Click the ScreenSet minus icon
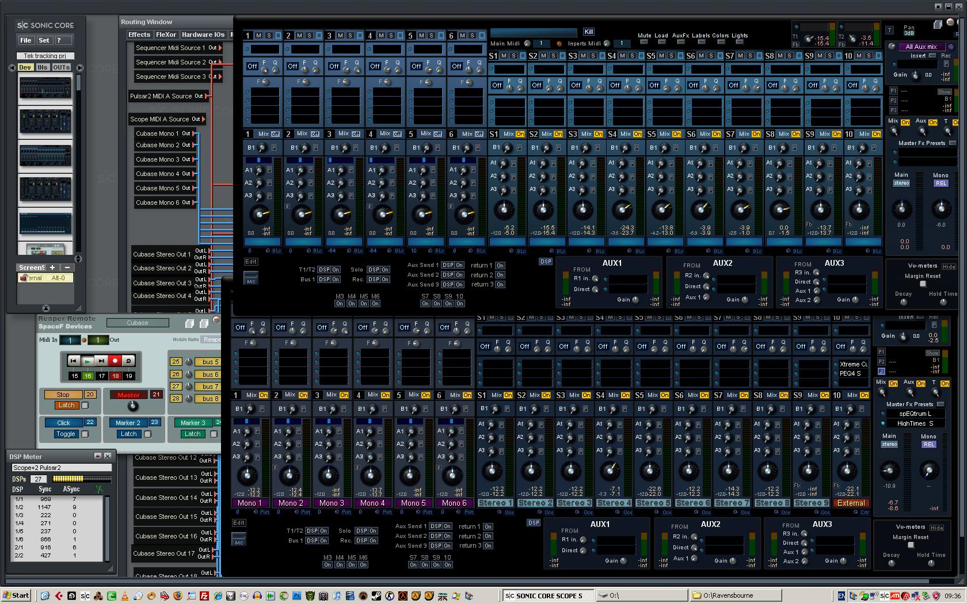 click(x=67, y=267)
